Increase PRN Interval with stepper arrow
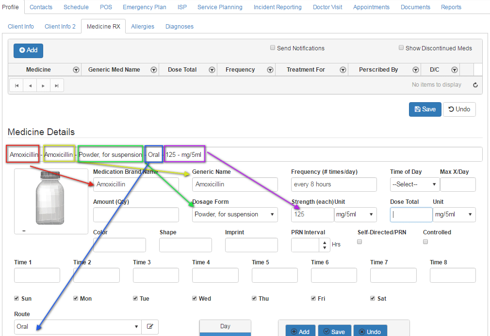This screenshot has height=336, width=490. click(324, 242)
